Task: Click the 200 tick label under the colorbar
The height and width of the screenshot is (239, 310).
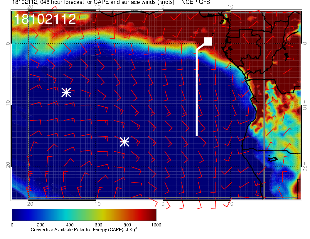Action: coord(41,225)
